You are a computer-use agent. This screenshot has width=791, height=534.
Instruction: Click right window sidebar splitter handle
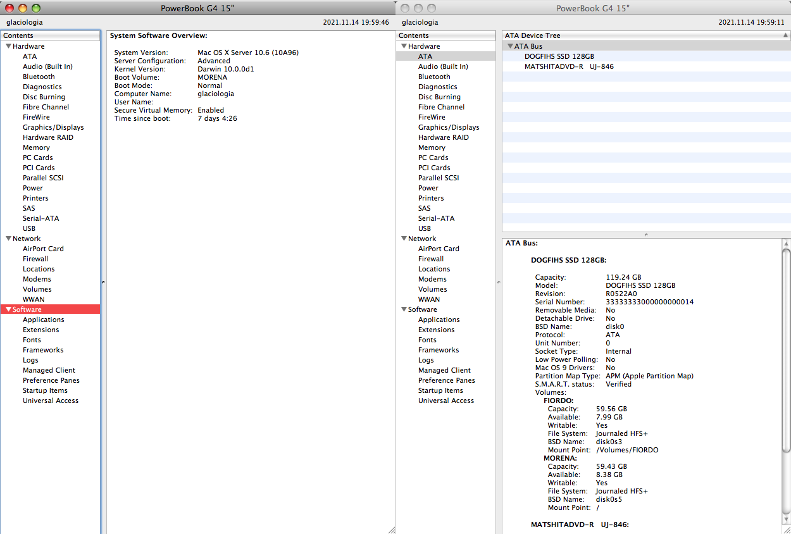point(499,282)
